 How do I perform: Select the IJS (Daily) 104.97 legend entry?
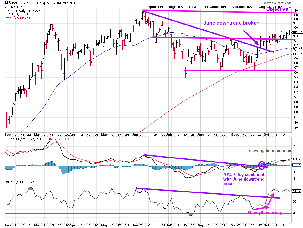click(x=25, y=11)
